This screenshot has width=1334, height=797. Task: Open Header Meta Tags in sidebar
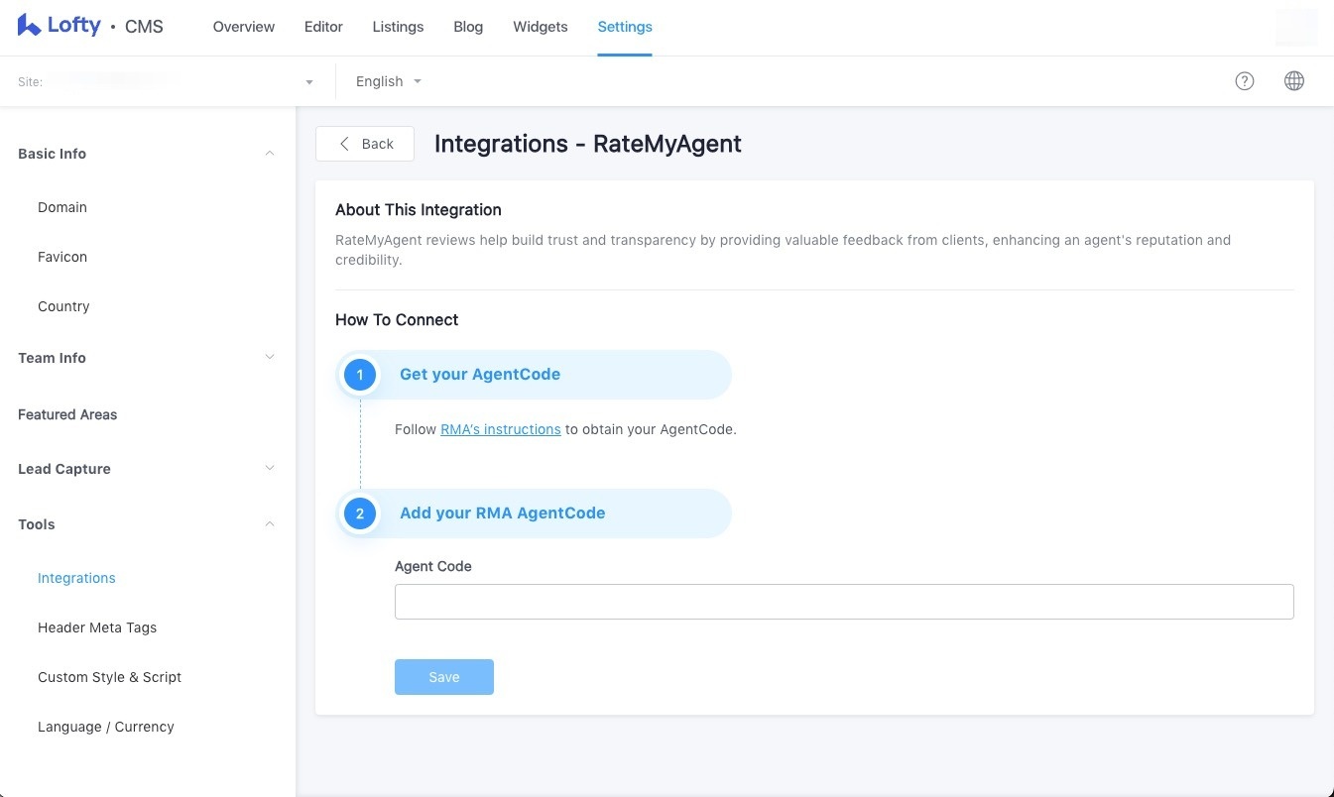point(97,627)
